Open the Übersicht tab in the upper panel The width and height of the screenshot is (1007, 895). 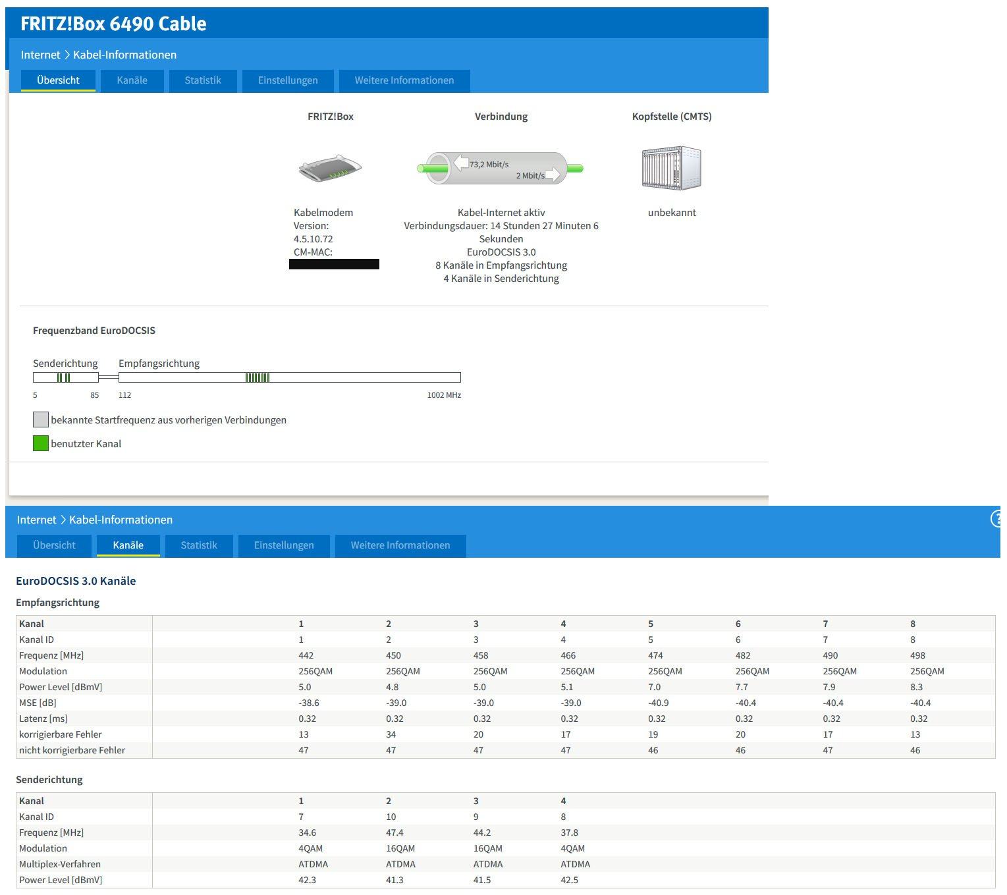click(x=58, y=80)
